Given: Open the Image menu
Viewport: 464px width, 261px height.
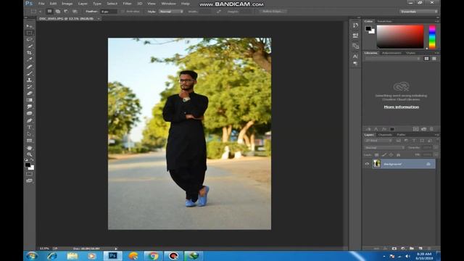Looking at the screenshot, I should (67, 4).
